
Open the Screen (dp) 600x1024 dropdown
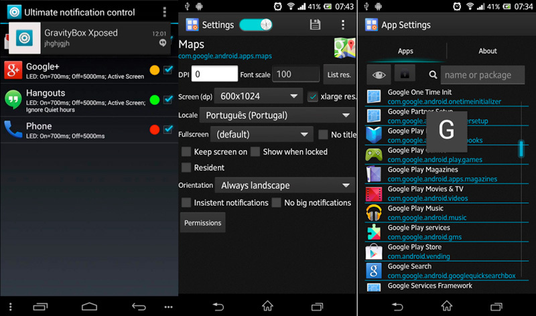[258, 96]
